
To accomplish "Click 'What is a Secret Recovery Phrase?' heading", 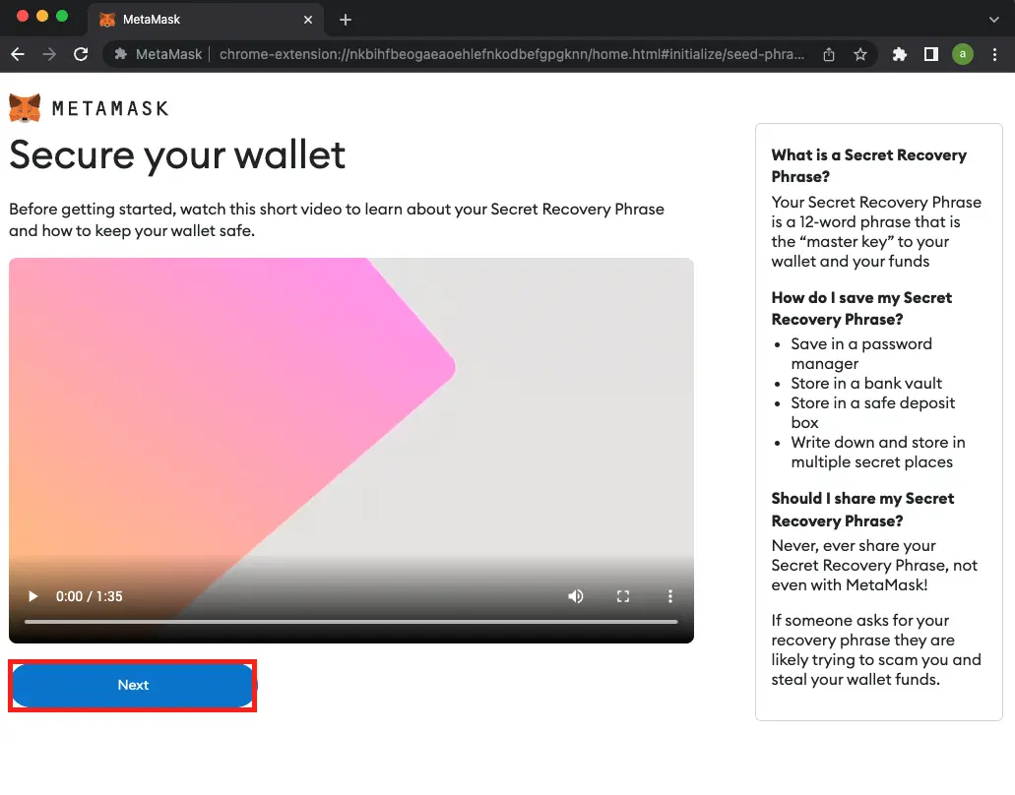I will click(x=868, y=165).
